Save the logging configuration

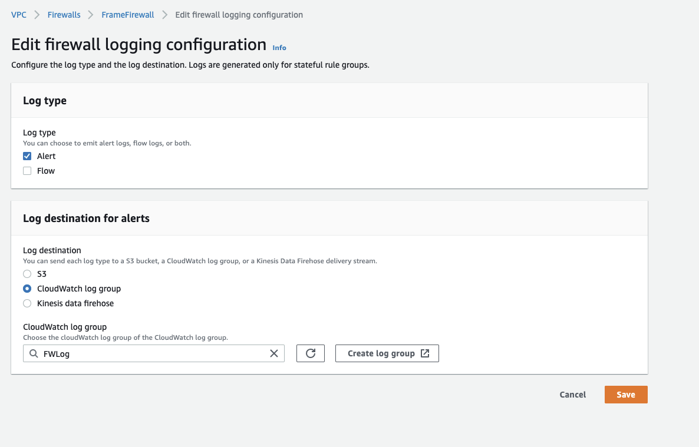[x=626, y=395]
